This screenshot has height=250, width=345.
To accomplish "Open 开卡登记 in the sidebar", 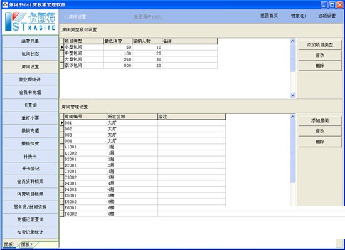I will [x=30, y=169].
